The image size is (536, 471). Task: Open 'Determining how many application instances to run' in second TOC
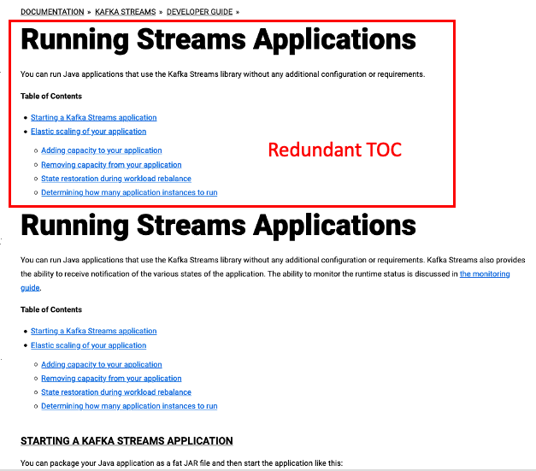click(129, 406)
